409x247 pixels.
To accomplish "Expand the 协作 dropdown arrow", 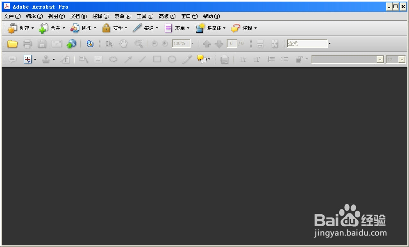I will pos(95,28).
